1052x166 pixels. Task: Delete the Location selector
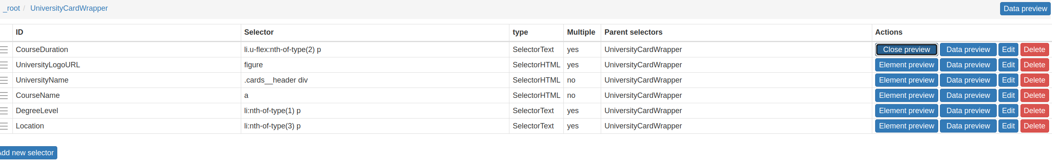pyautogui.click(x=1034, y=126)
